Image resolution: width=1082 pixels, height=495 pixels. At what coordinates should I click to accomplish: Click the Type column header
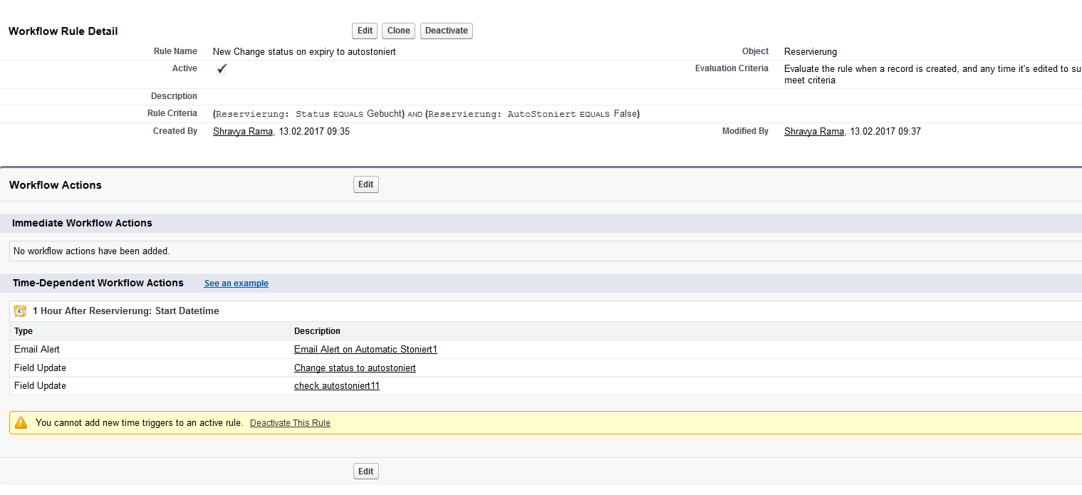pos(24,331)
